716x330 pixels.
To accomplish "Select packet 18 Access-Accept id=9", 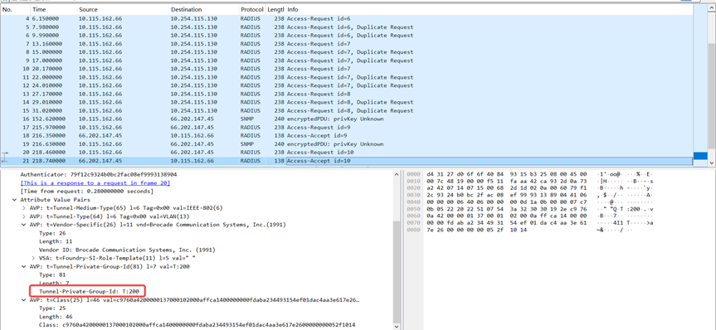I will point(347,135).
